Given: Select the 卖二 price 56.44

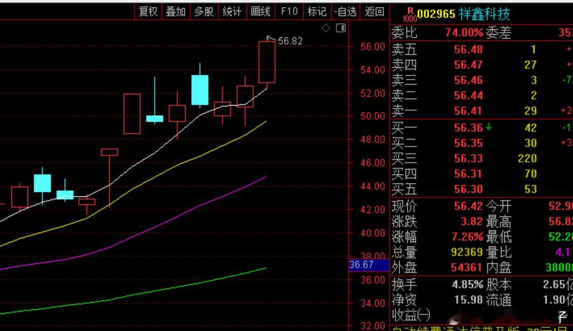Looking at the screenshot, I should tap(469, 95).
